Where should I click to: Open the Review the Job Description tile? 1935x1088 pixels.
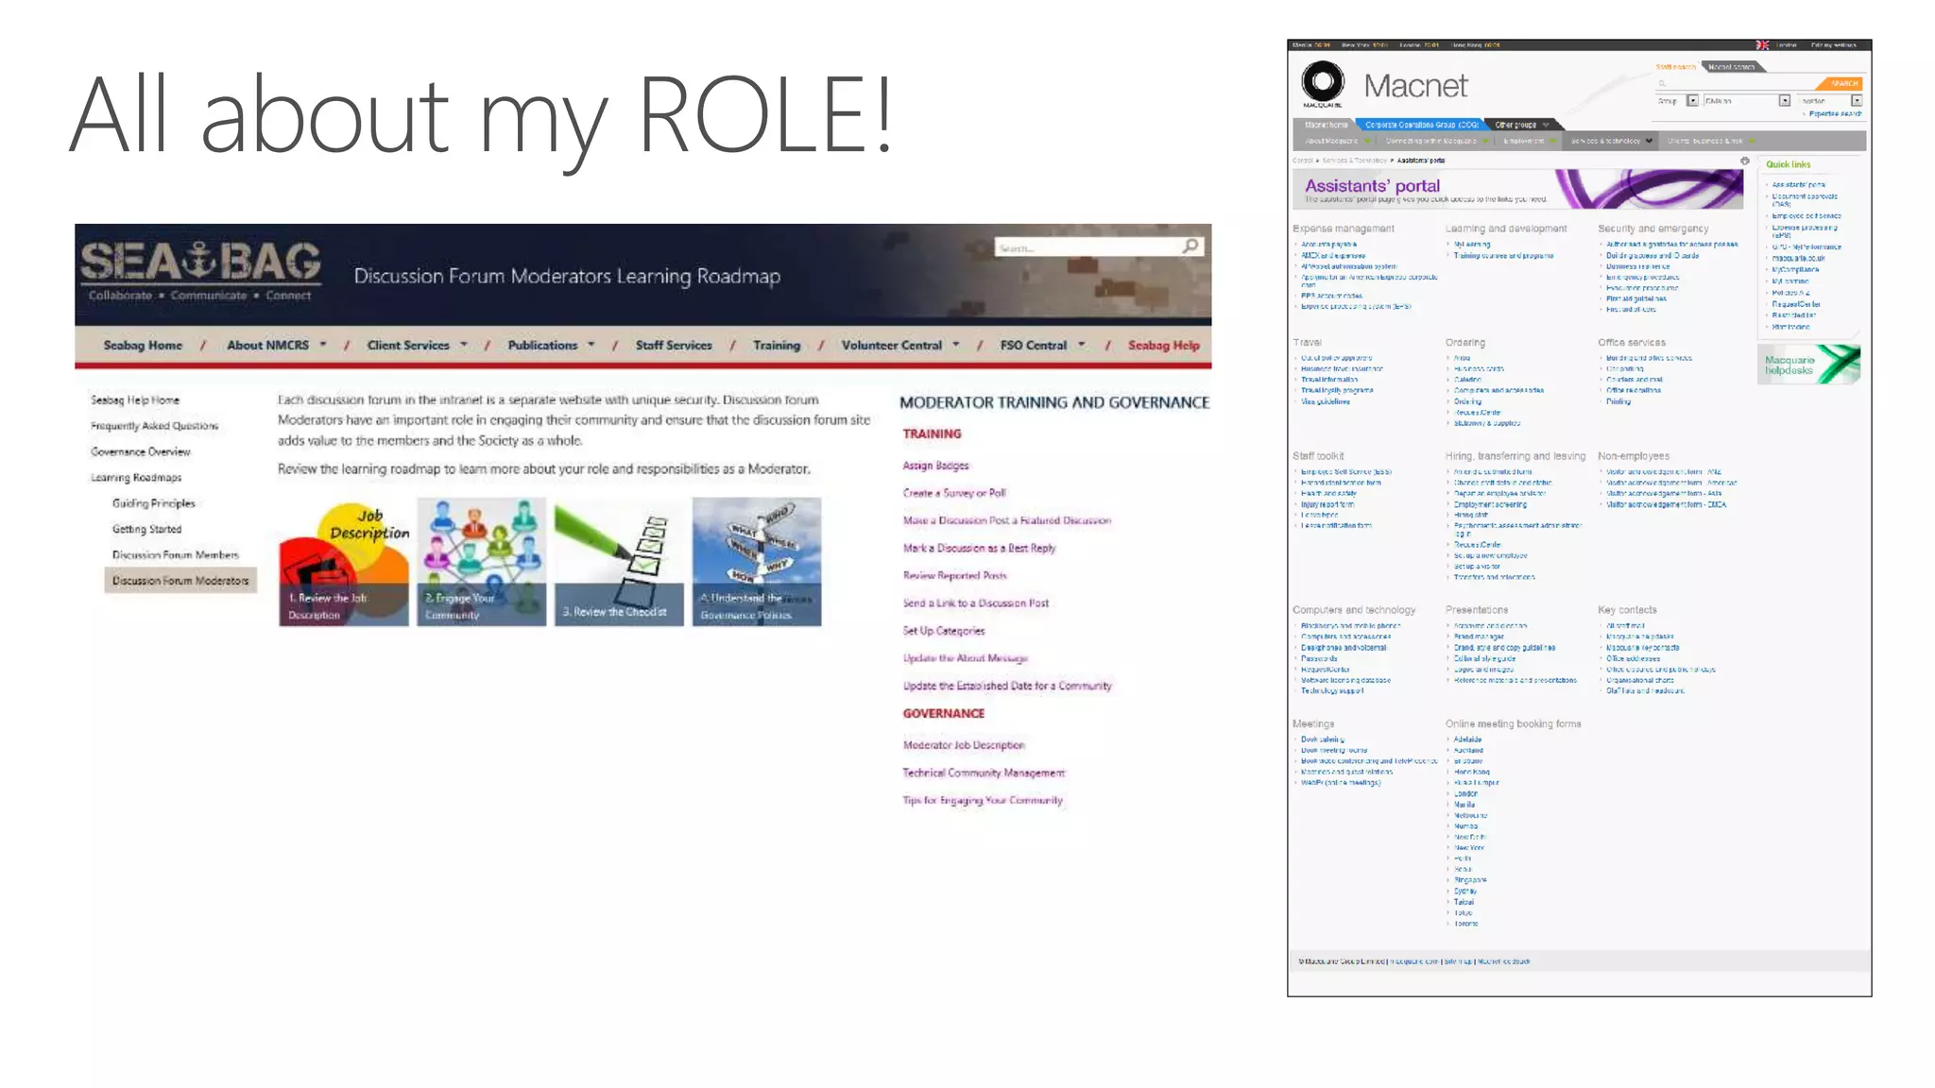343,562
